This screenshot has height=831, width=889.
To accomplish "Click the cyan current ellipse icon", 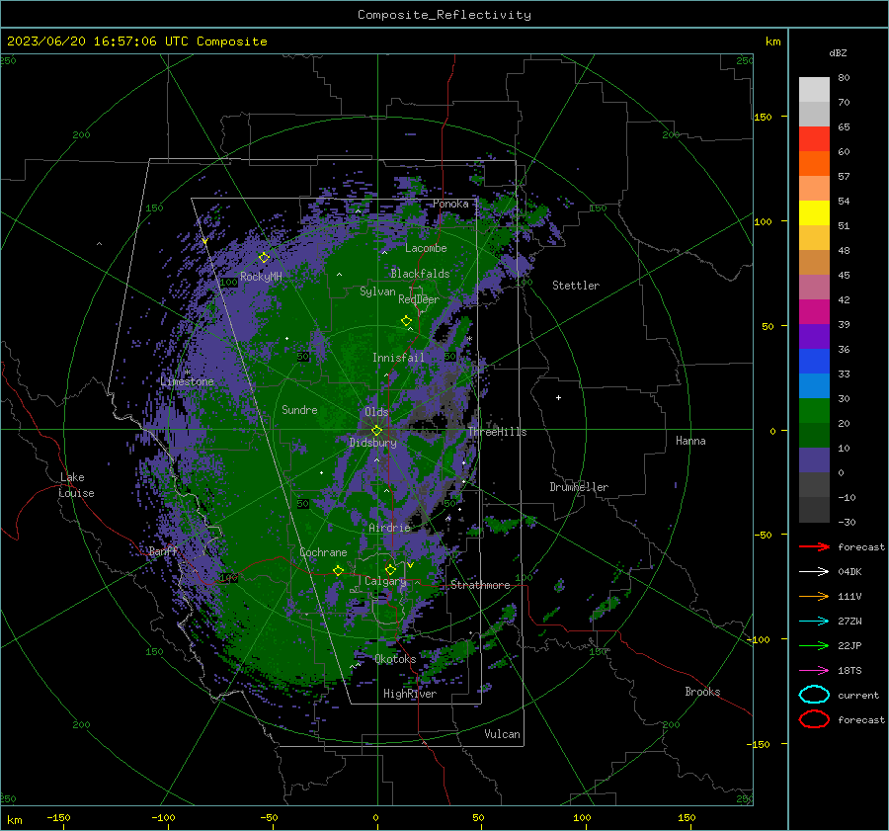I will 814,695.
